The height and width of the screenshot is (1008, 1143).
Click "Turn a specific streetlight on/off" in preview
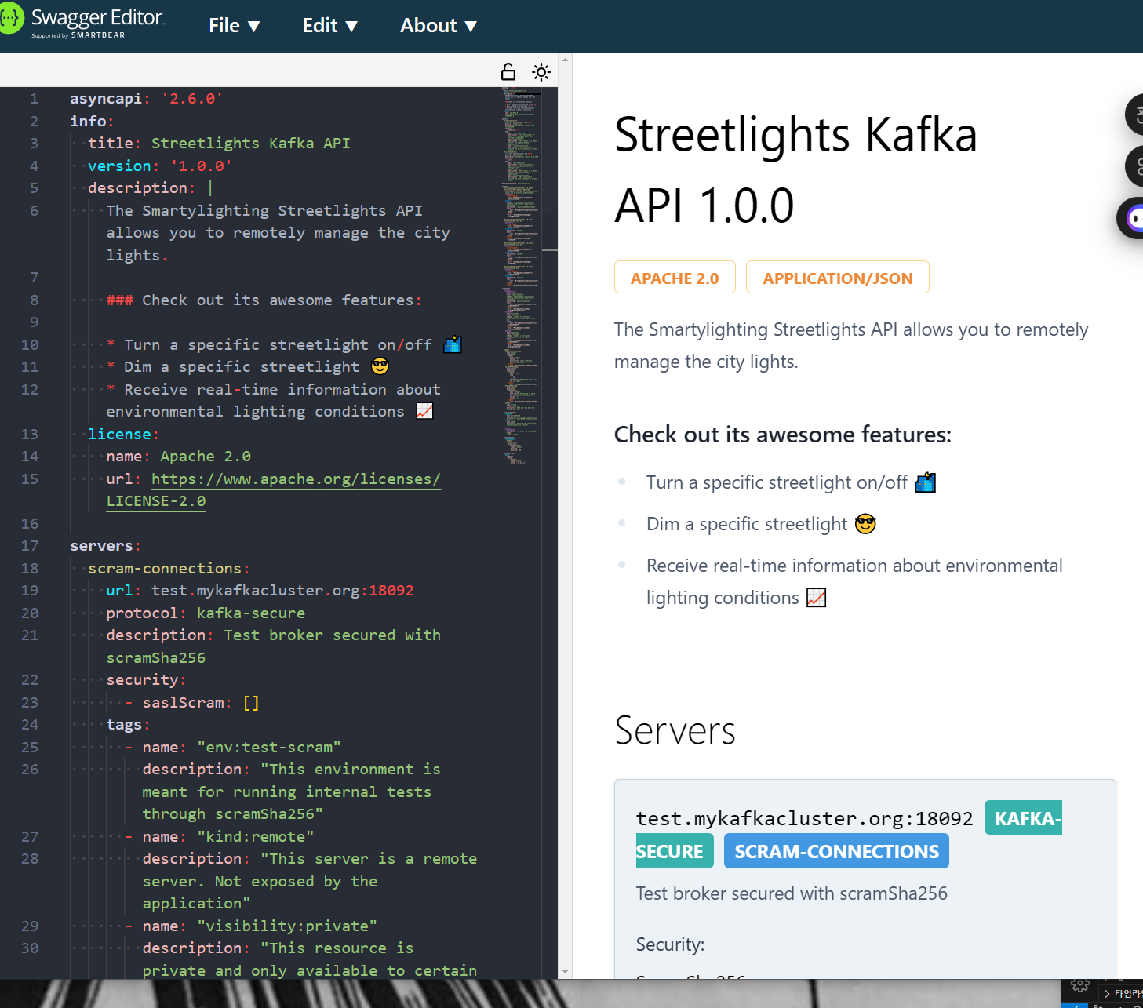777,482
